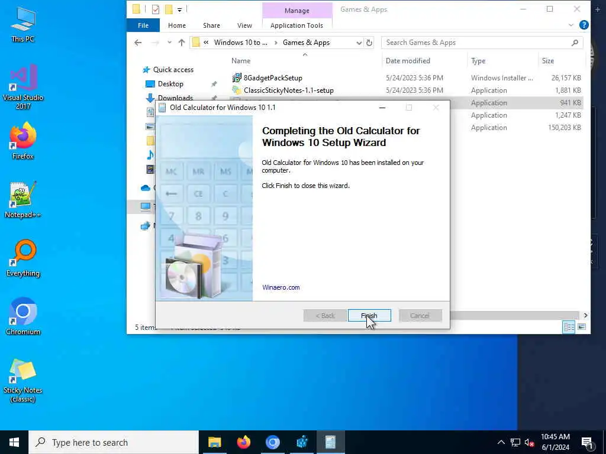Screen dimensions: 606x454
Task: Launch Everything search desktop shortcut
Action: [23, 258]
